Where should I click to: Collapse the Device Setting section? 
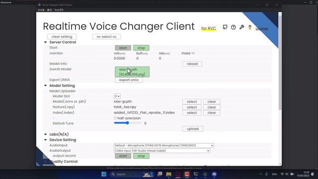(x=45, y=140)
